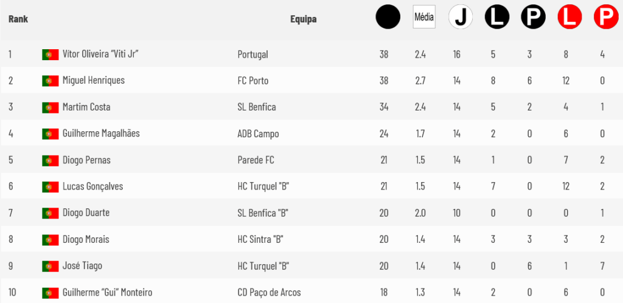
Task: Click the red L circle header icon
Action: click(x=569, y=17)
